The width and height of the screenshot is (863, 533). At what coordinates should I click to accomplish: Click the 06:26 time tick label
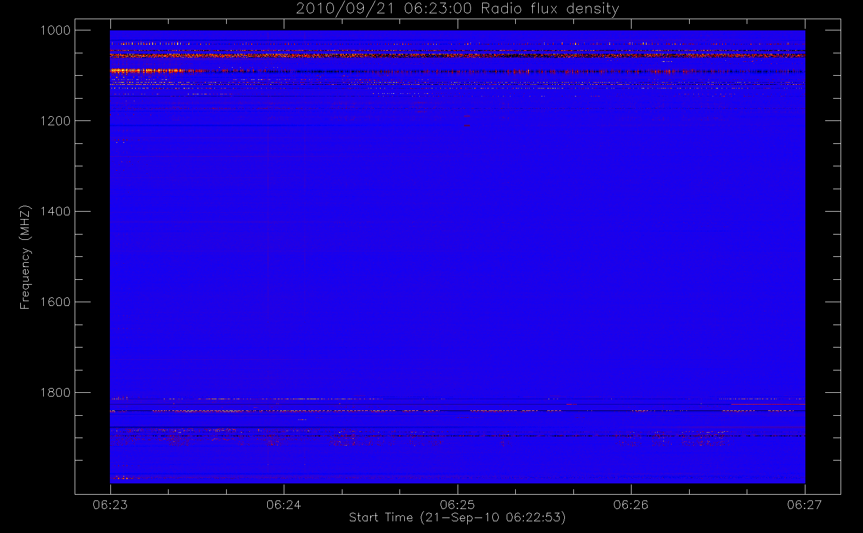tap(631, 505)
